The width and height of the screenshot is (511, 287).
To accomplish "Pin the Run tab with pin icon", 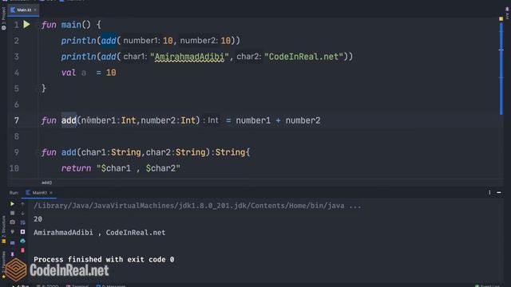I will click(x=13, y=254).
